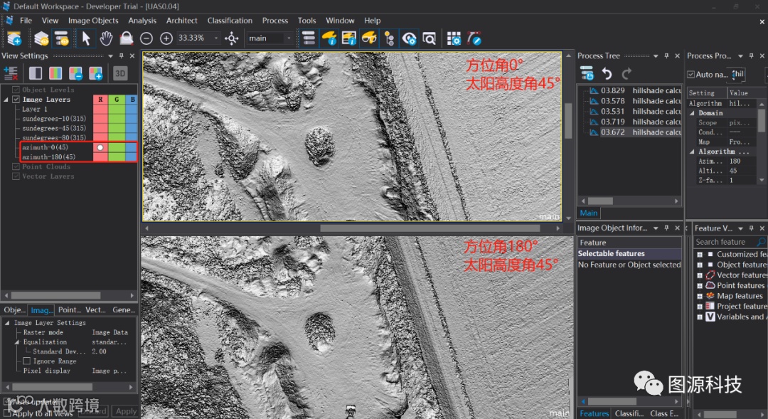Viewport: 768px width, 419px height.
Task: Activate the hand pan tool
Action: (x=106, y=38)
